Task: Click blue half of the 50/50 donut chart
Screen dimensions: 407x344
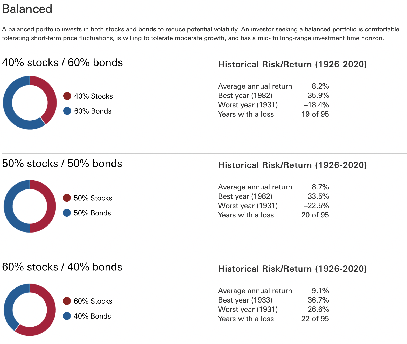Action: point(8,206)
